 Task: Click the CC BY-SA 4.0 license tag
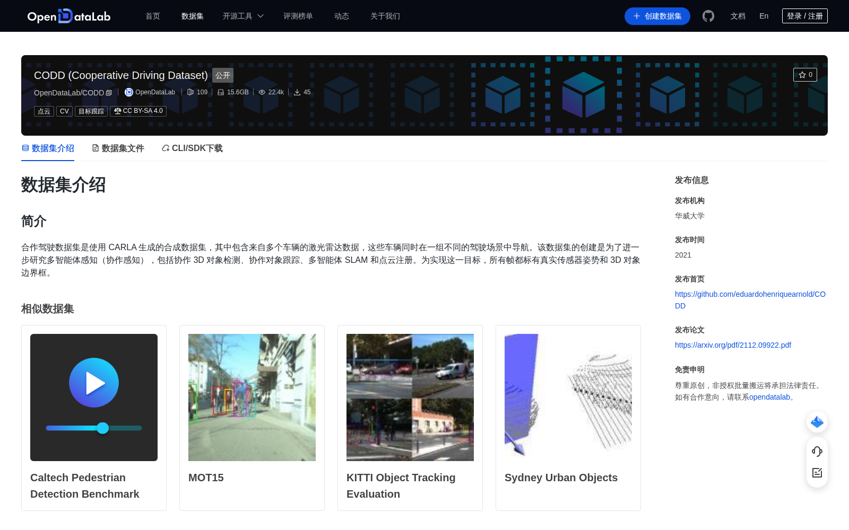pyautogui.click(x=138, y=111)
